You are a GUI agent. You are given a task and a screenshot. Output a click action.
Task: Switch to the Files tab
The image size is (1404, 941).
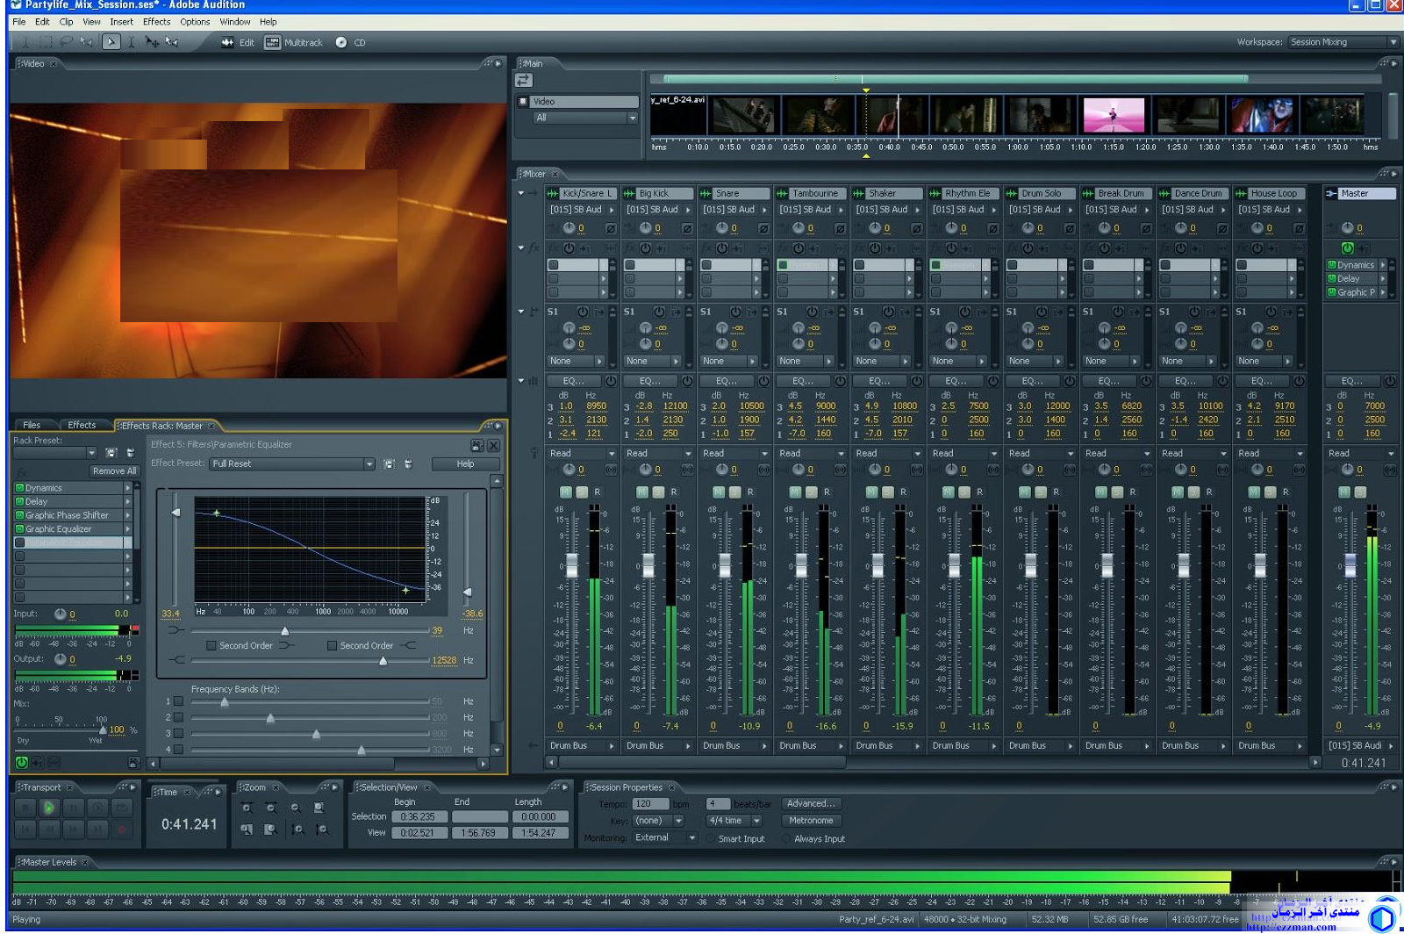(x=32, y=425)
